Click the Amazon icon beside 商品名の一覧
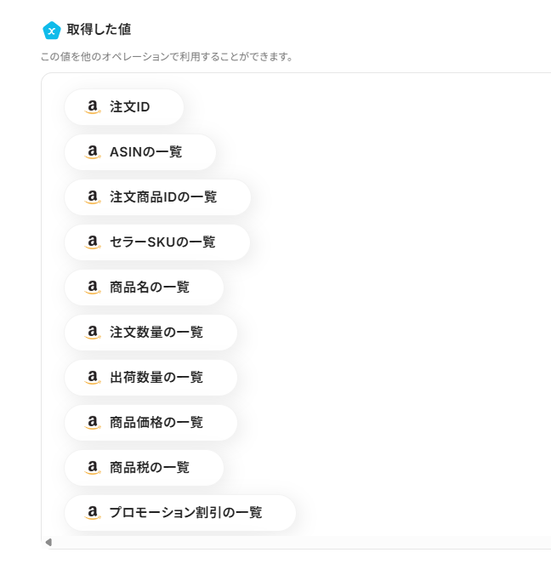The width and height of the screenshot is (551, 581). point(93,288)
